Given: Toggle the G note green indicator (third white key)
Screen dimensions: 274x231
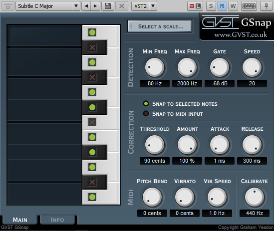Looking at the screenshot, I should tap(92, 92).
